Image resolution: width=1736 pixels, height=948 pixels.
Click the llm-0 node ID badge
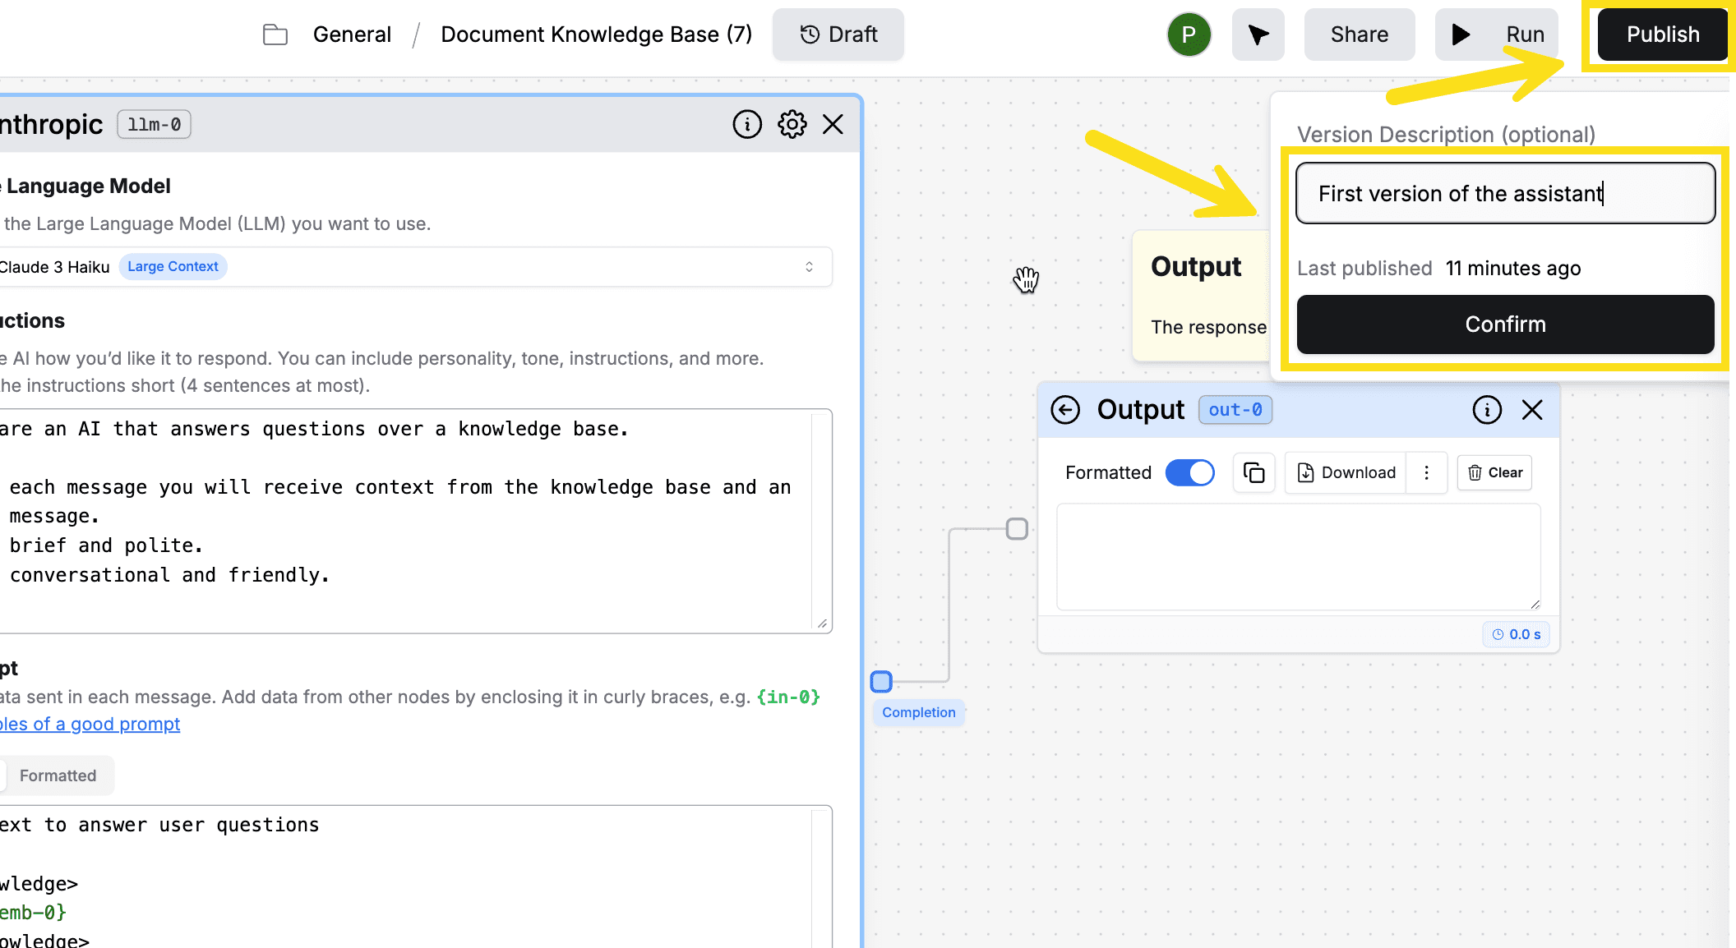click(x=155, y=124)
